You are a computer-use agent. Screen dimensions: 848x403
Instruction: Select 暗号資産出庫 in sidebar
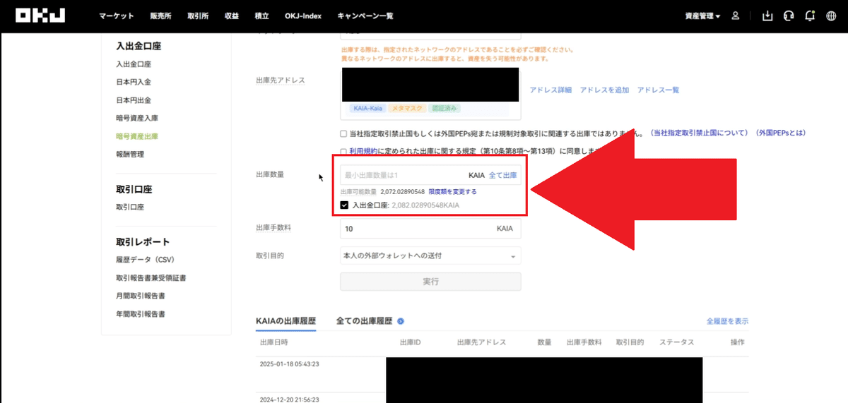click(137, 136)
